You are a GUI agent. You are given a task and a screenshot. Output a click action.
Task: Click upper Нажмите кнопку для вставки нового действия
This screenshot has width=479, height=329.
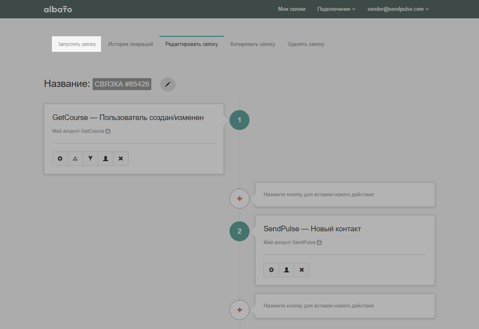point(319,195)
